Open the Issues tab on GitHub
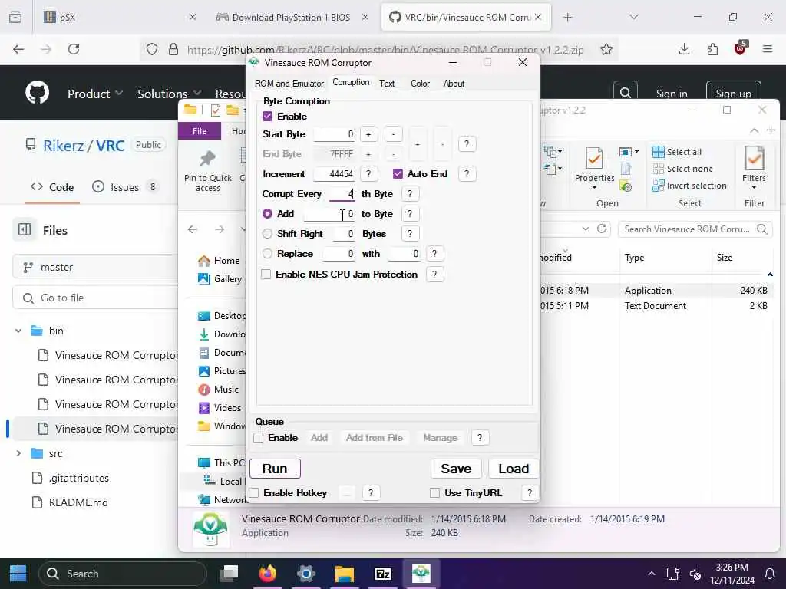This screenshot has height=589, width=786. click(124, 187)
